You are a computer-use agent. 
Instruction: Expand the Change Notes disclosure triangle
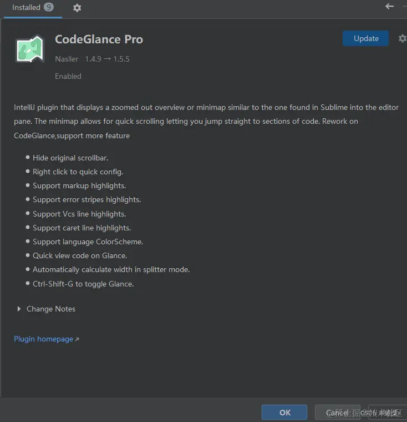pyautogui.click(x=19, y=309)
